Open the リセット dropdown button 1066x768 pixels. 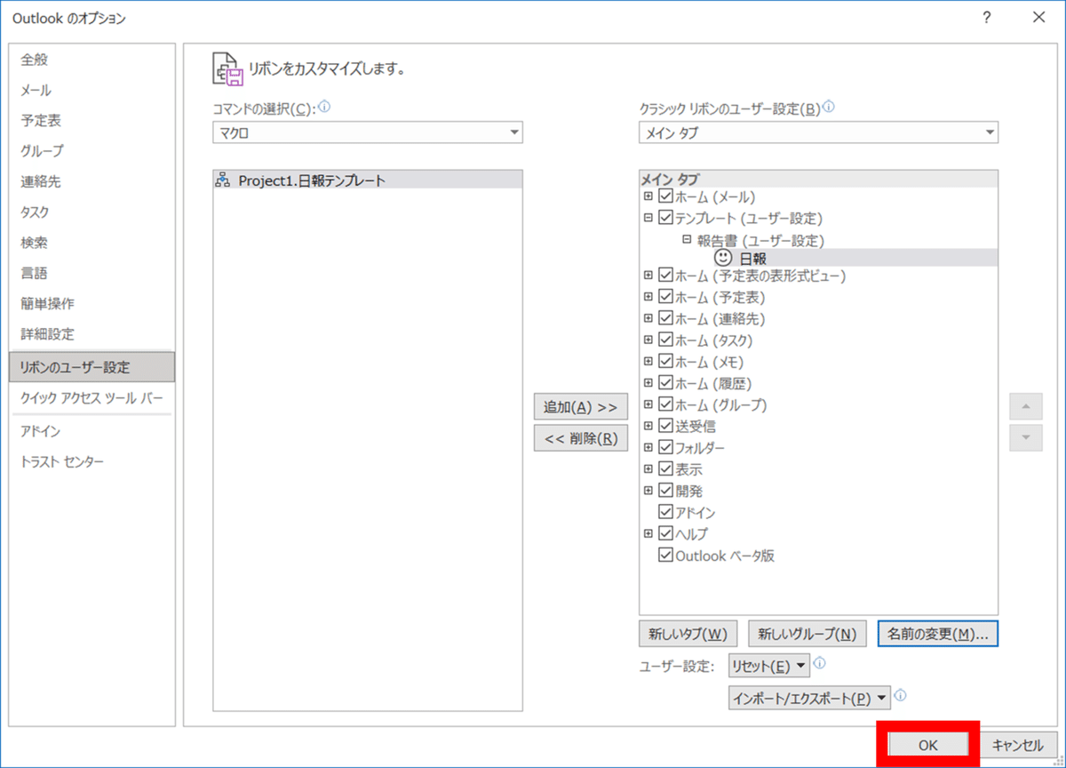(768, 665)
